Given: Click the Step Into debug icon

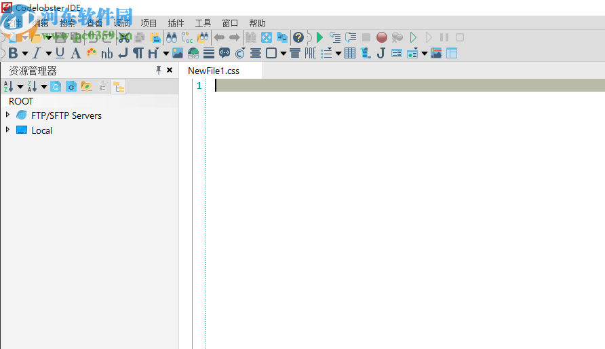Looking at the screenshot, I should click(335, 37).
